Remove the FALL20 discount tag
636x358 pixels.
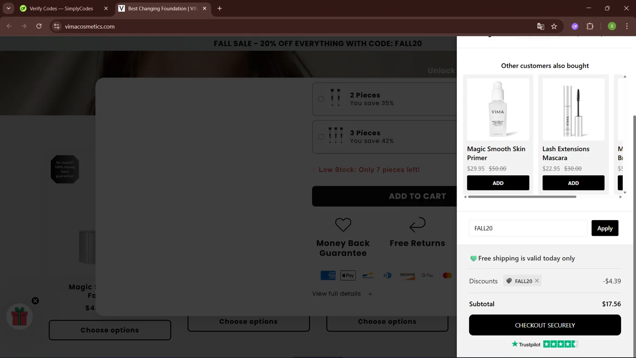coord(537,281)
